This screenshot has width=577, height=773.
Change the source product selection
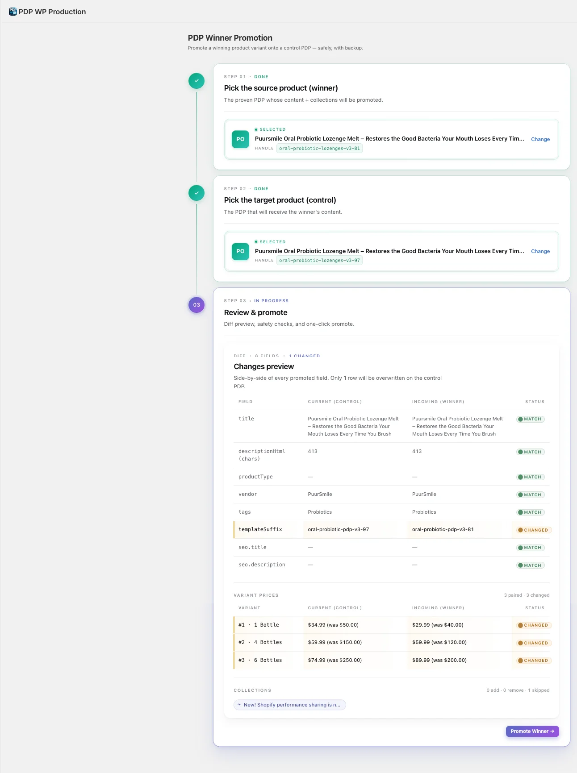coord(540,139)
